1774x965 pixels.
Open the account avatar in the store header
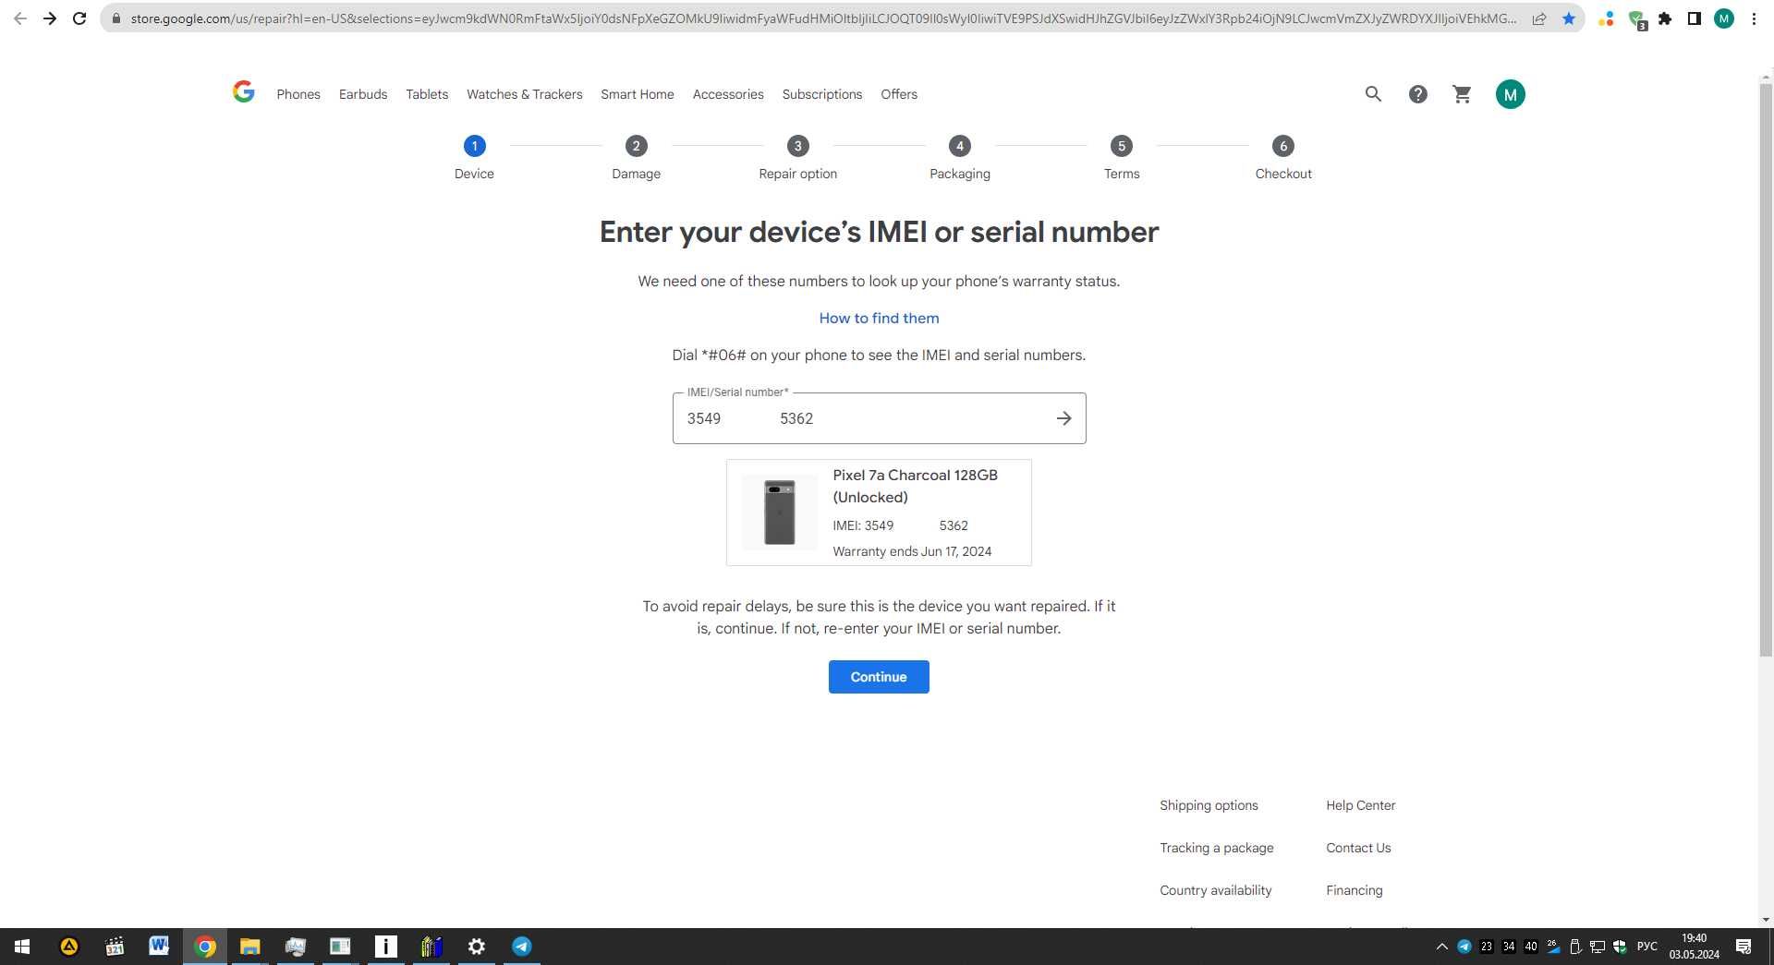pyautogui.click(x=1510, y=94)
